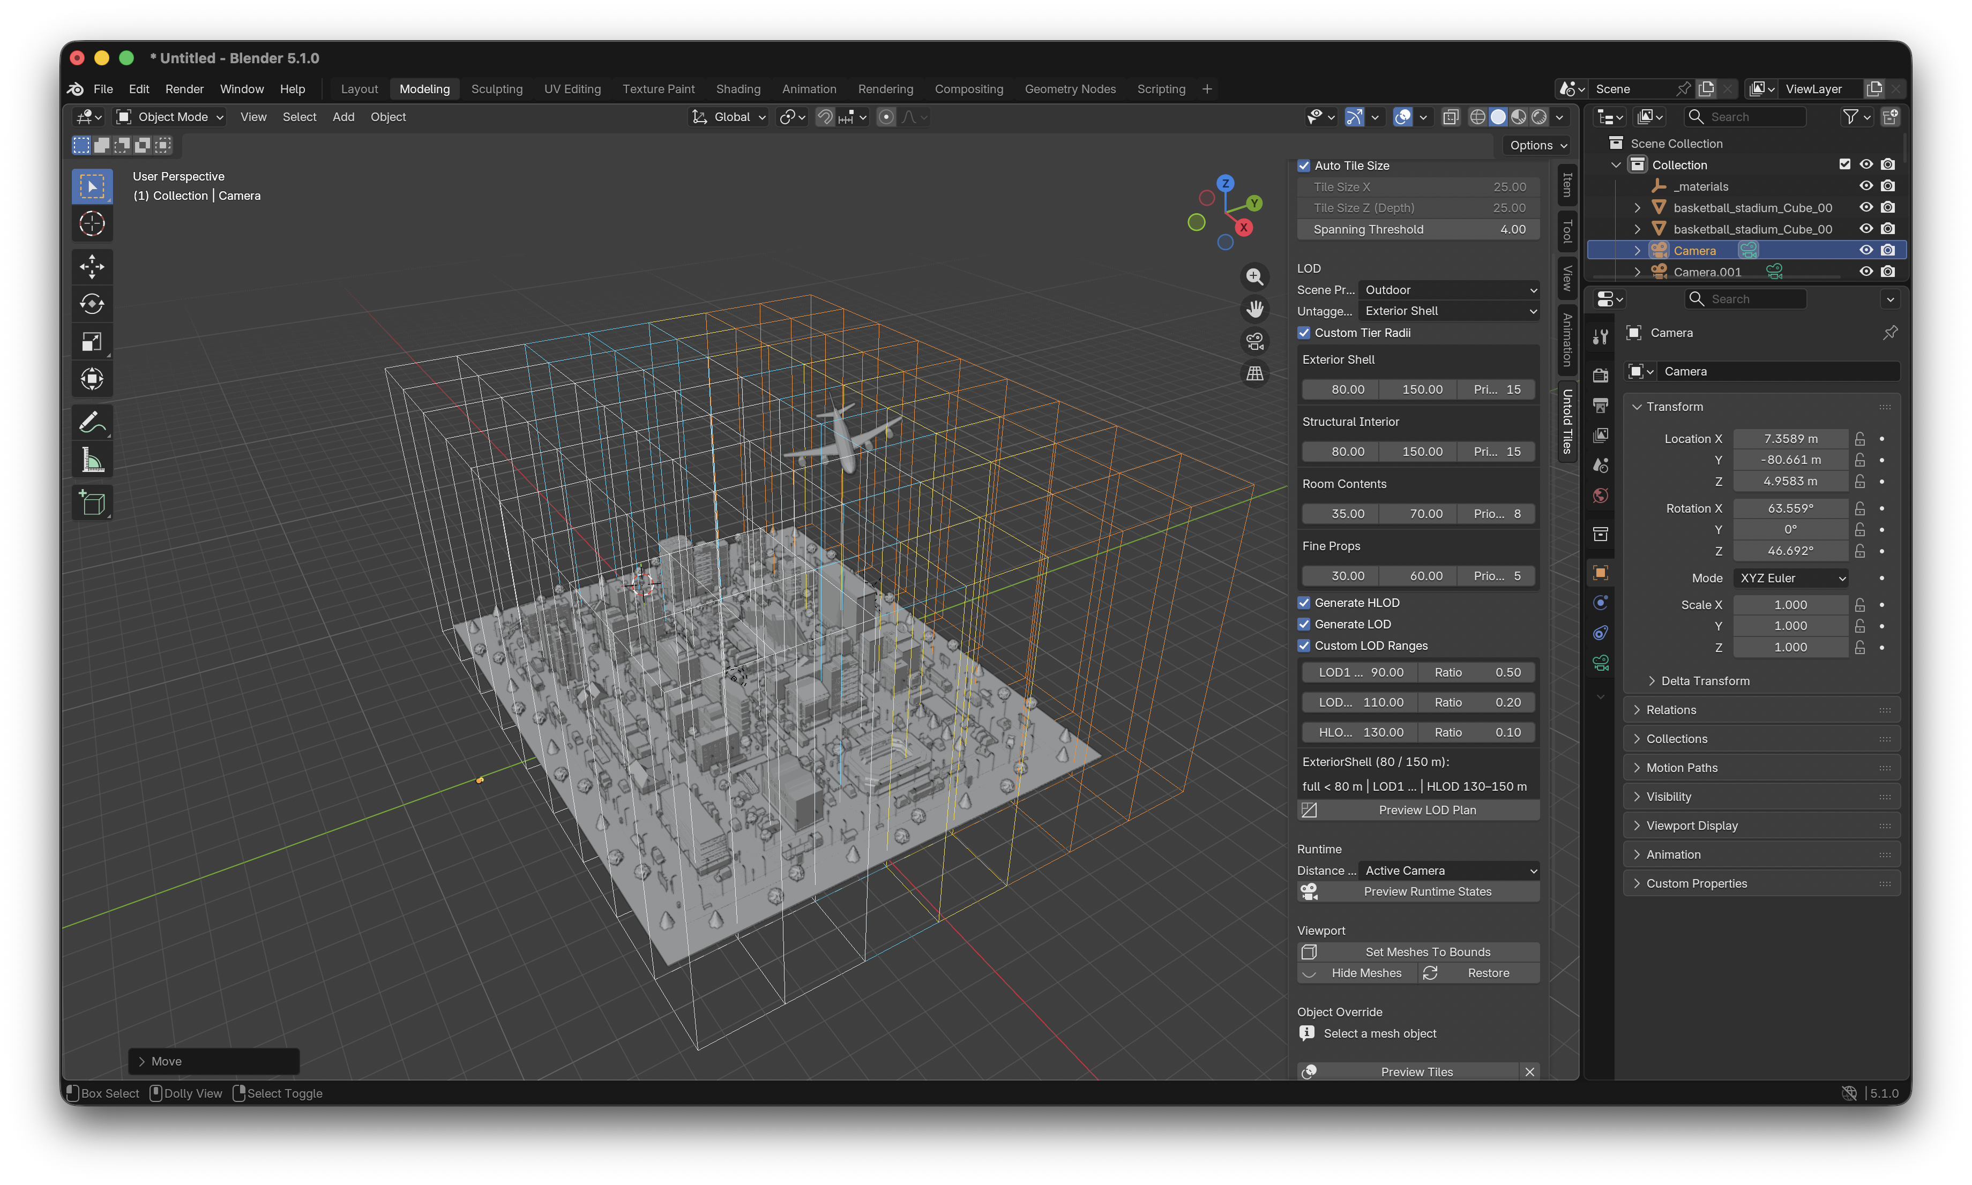Image resolution: width=1972 pixels, height=1185 pixels.
Task: Open the Scene Preset Outdoor dropdown
Action: 1449,290
